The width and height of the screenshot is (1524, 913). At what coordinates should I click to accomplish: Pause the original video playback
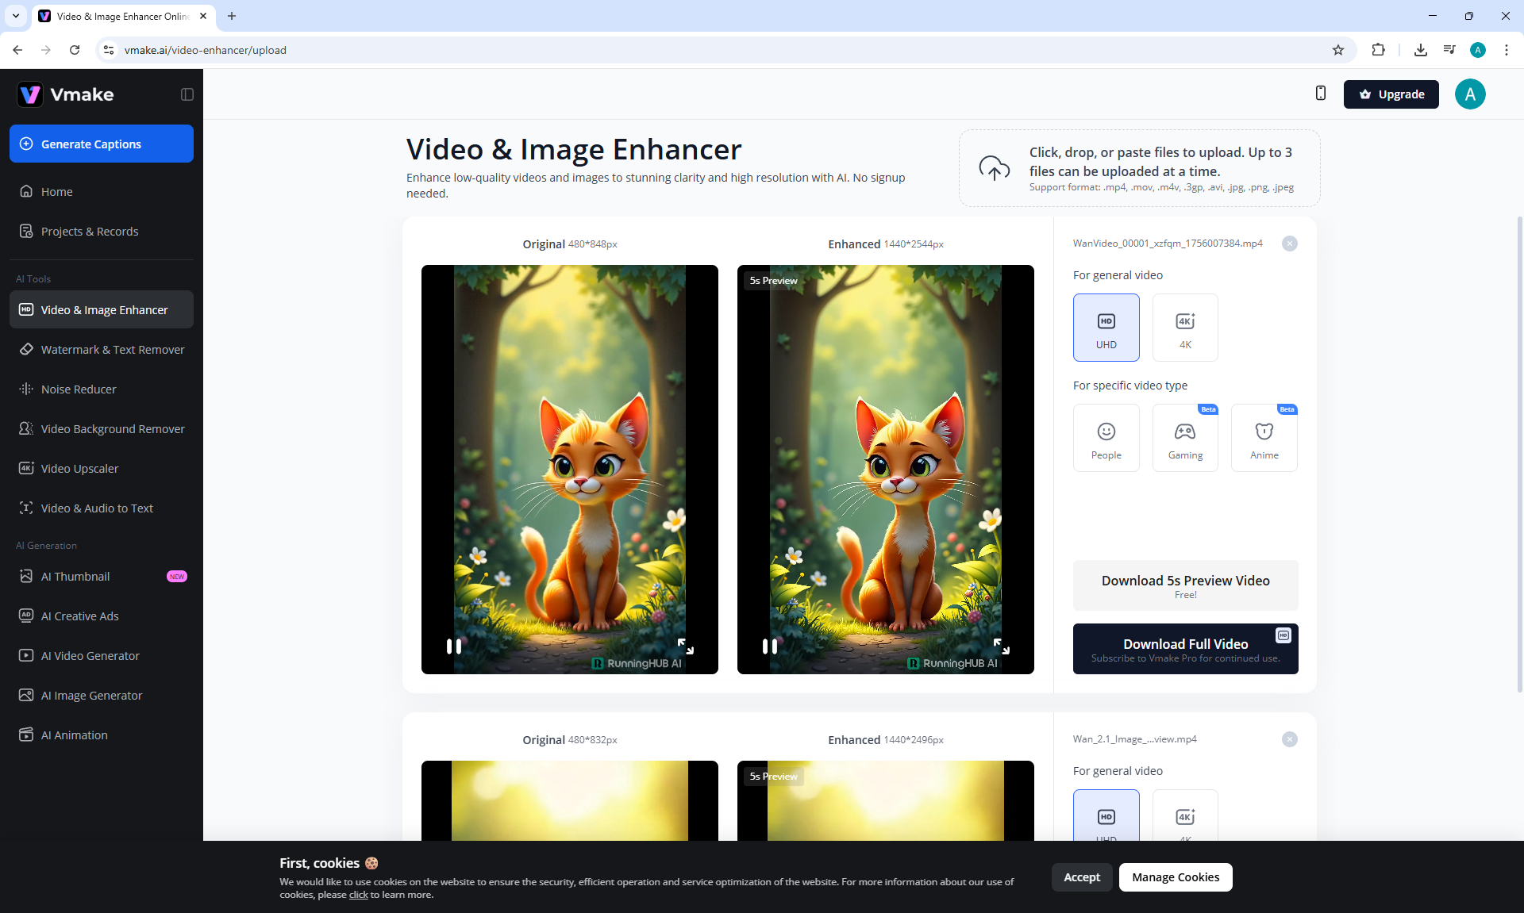(453, 646)
